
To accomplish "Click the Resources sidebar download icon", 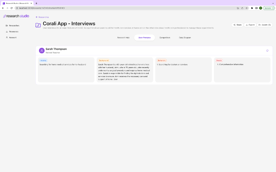I will [x=7, y=32].
